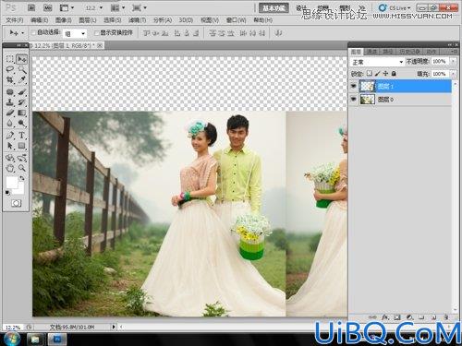Select the History Brush tool
This screenshot has height=346, width=462.
coord(21,102)
